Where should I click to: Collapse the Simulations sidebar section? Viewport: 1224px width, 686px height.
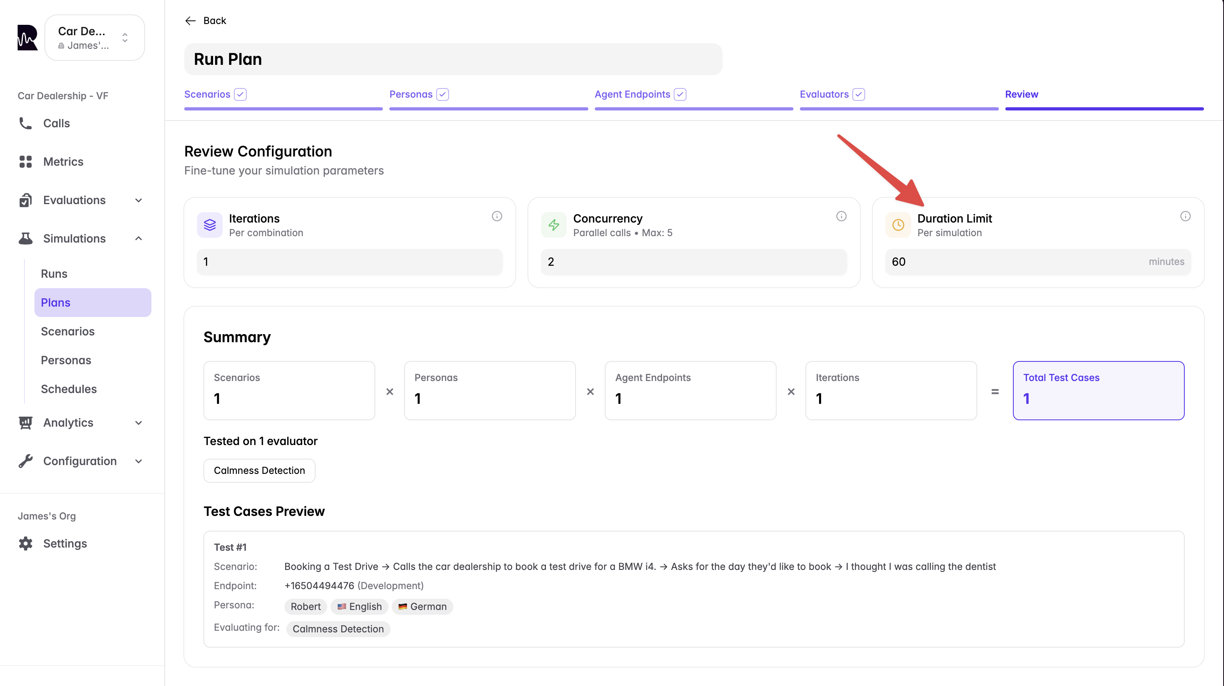[138, 239]
